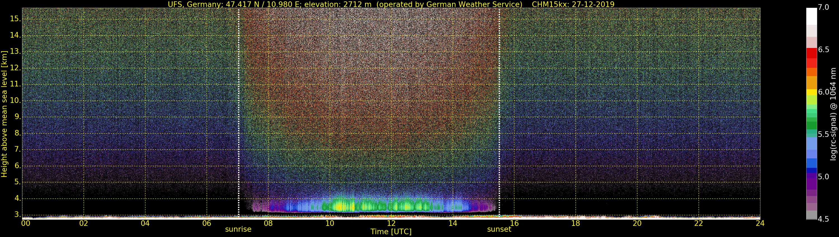The height and width of the screenshot is (237, 839).
Task: Click colorbar tick label '7.0'
Action: click(824, 7)
